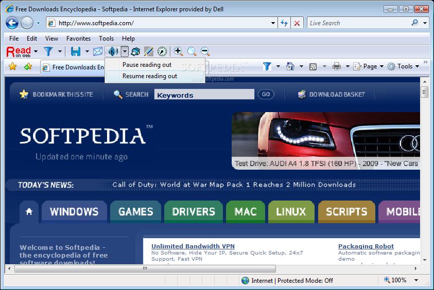
Task: Choose Pause reading out
Action: point(155,65)
